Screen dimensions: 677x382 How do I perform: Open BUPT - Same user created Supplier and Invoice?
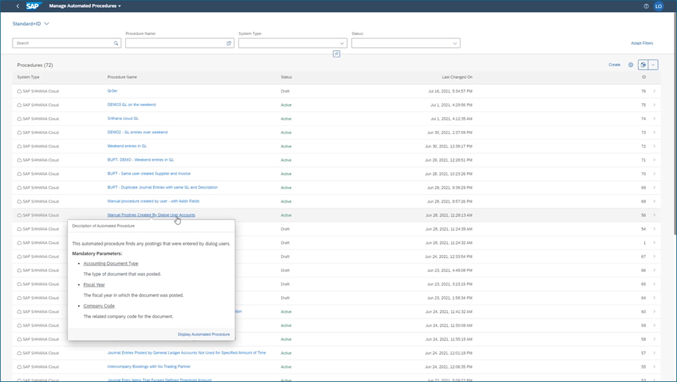(149, 173)
